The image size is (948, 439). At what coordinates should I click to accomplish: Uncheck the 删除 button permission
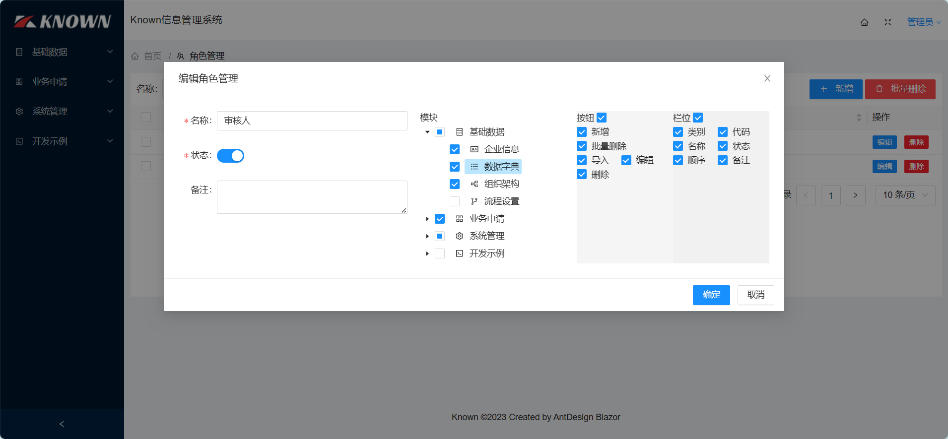pos(582,174)
